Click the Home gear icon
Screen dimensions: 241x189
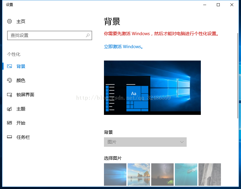pos(9,21)
